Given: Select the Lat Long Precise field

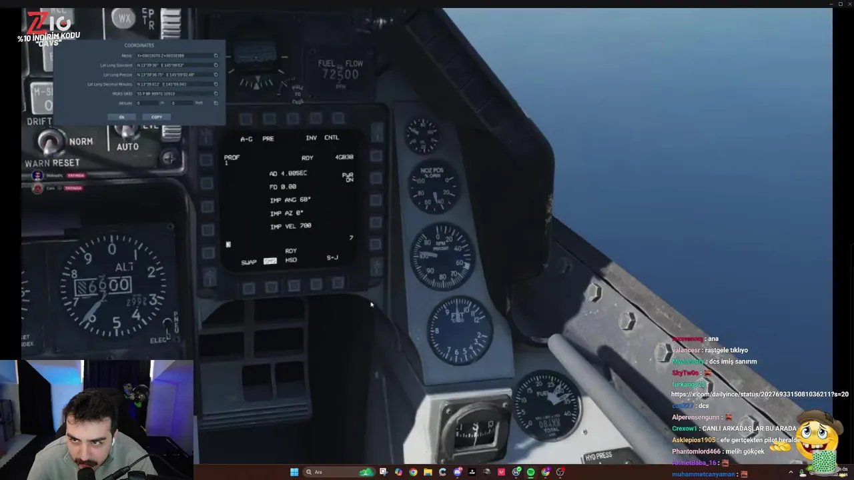Looking at the screenshot, I should tap(175, 75).
